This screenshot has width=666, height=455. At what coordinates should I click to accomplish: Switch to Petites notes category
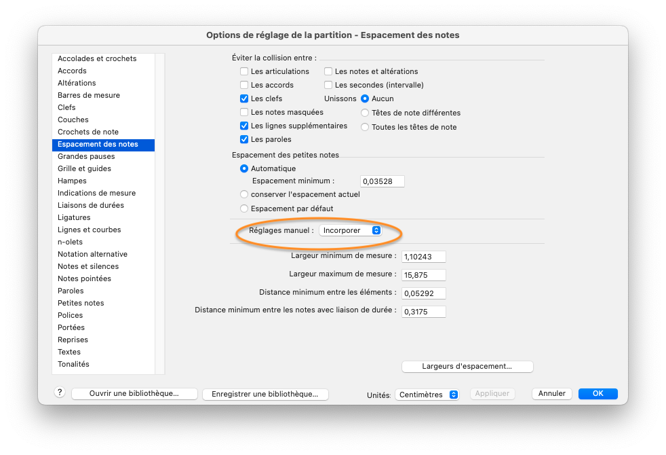[81, 303]
